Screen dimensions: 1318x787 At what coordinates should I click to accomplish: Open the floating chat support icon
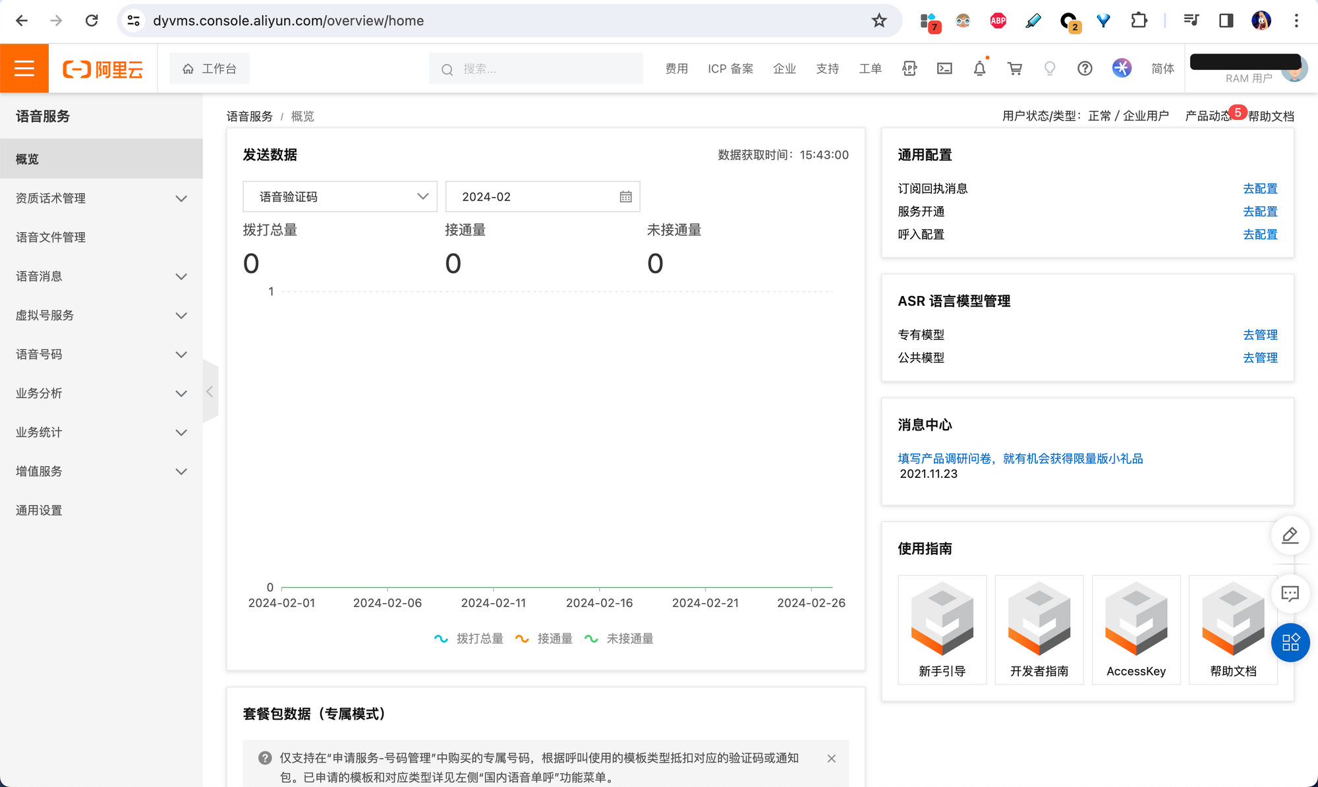(x=1290, y=593)
